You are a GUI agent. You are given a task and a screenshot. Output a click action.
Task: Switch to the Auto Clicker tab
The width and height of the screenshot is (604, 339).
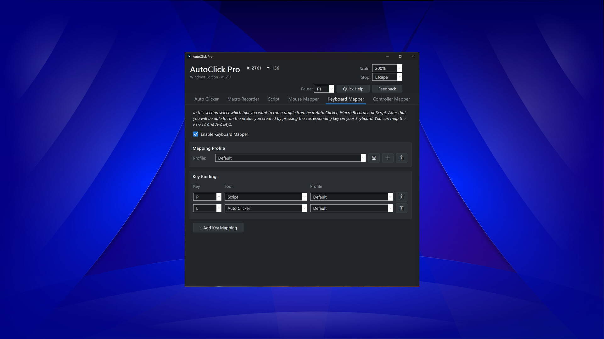point(206,99)
